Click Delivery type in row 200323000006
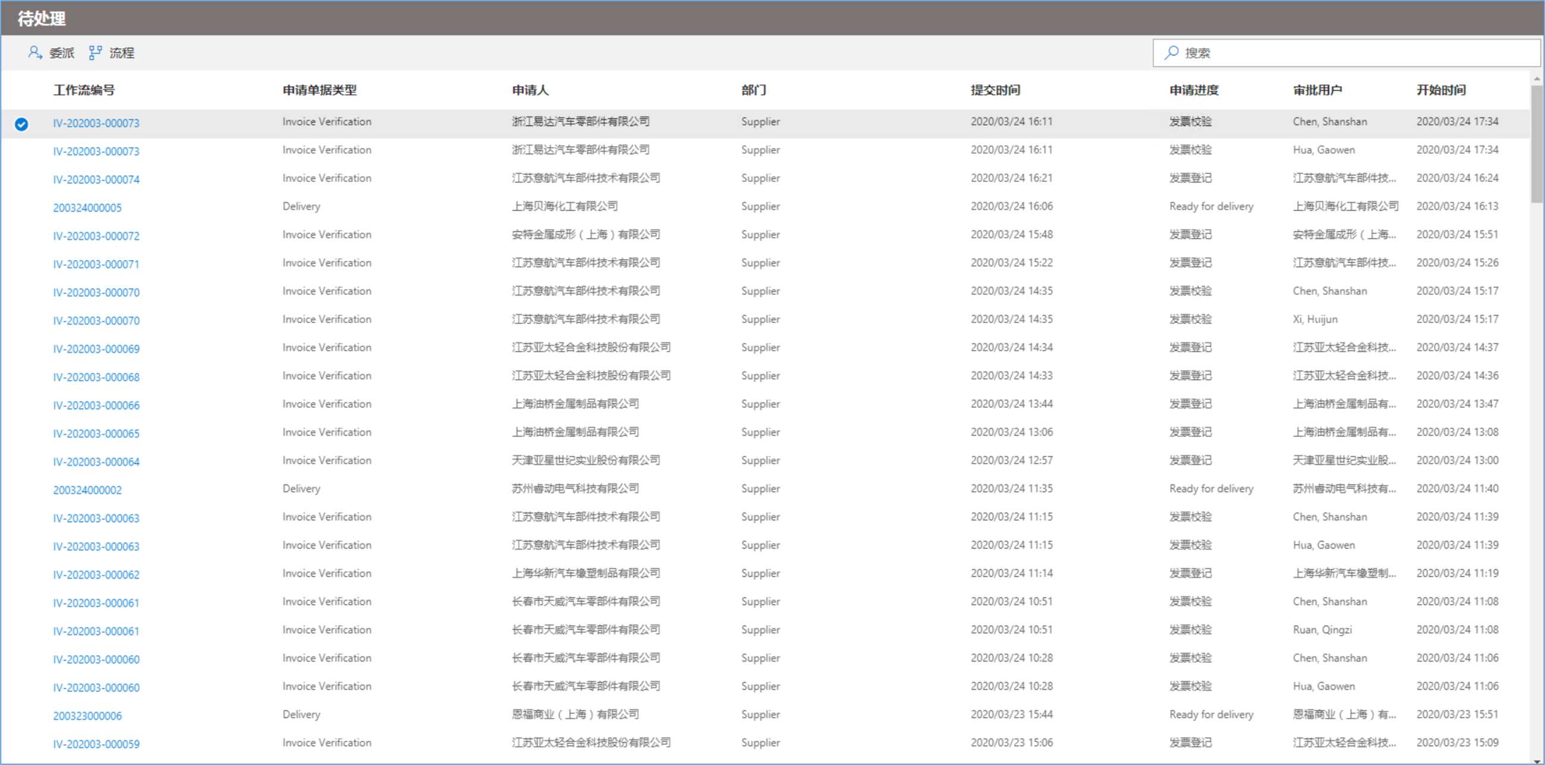The height and width of the screenshot is (765, 1545). 302,715
